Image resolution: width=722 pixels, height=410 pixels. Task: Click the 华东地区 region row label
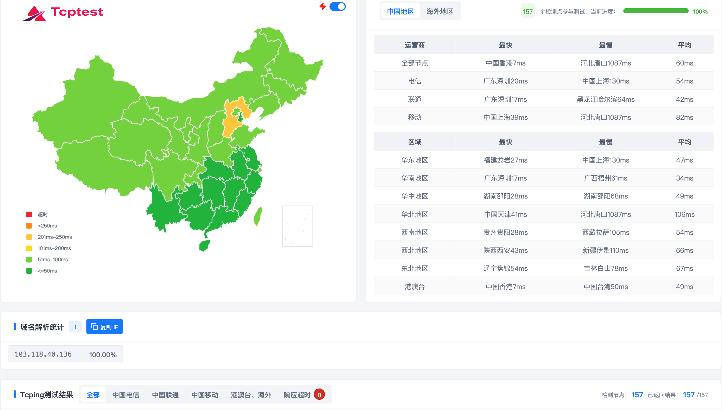coord(415,160)
